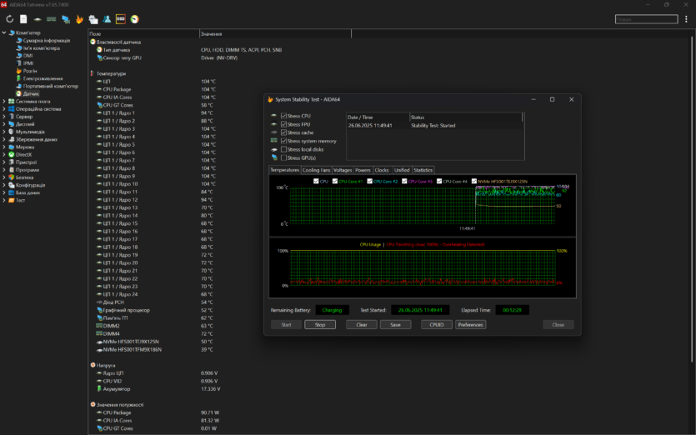
Task: Stop the stability test with Stop button
Action: click(320, 324)
